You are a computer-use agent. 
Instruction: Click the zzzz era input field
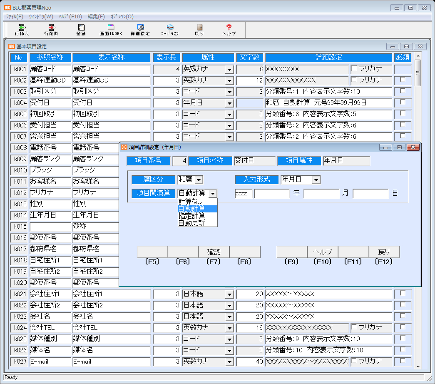244,193
